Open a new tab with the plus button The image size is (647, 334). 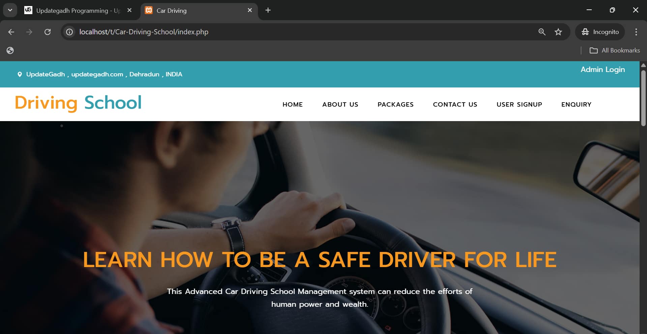[268, 10]
